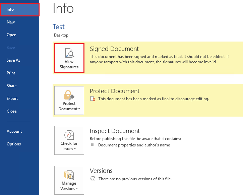Image resolution: width=243 pixels, height=195 pixels.
Task: Open the Manage Versions dropdown
Action: (x=69, y=180)
